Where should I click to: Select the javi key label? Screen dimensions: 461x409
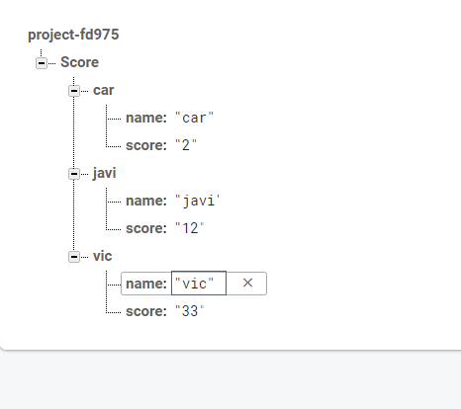pyautogui.click(x=104, y=173)
